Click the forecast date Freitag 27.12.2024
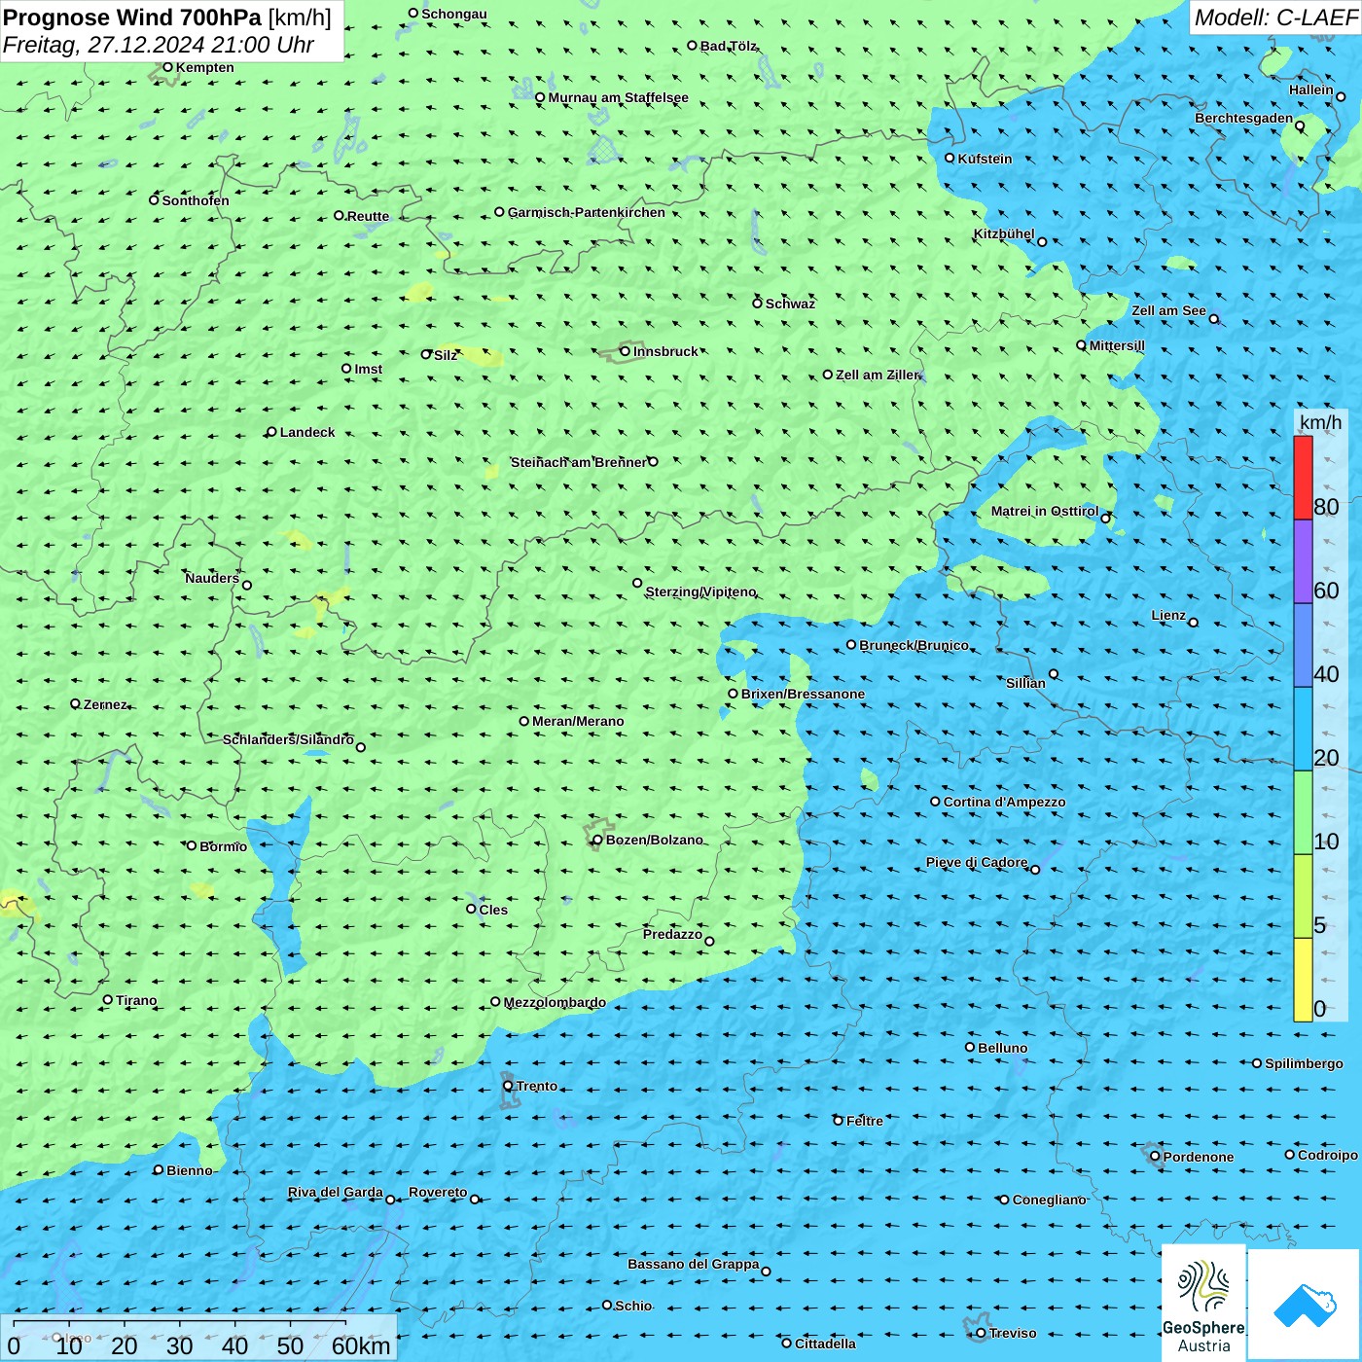The image size is (1362, 1362). pyautogui.click(x=158, y=45)
